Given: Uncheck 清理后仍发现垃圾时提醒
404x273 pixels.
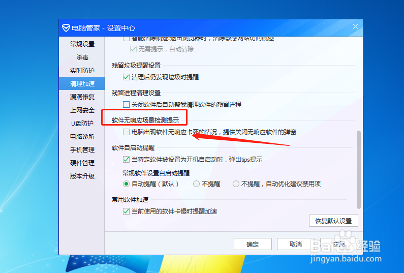Looking at the screenshot, I should click(x=126, y=77).
